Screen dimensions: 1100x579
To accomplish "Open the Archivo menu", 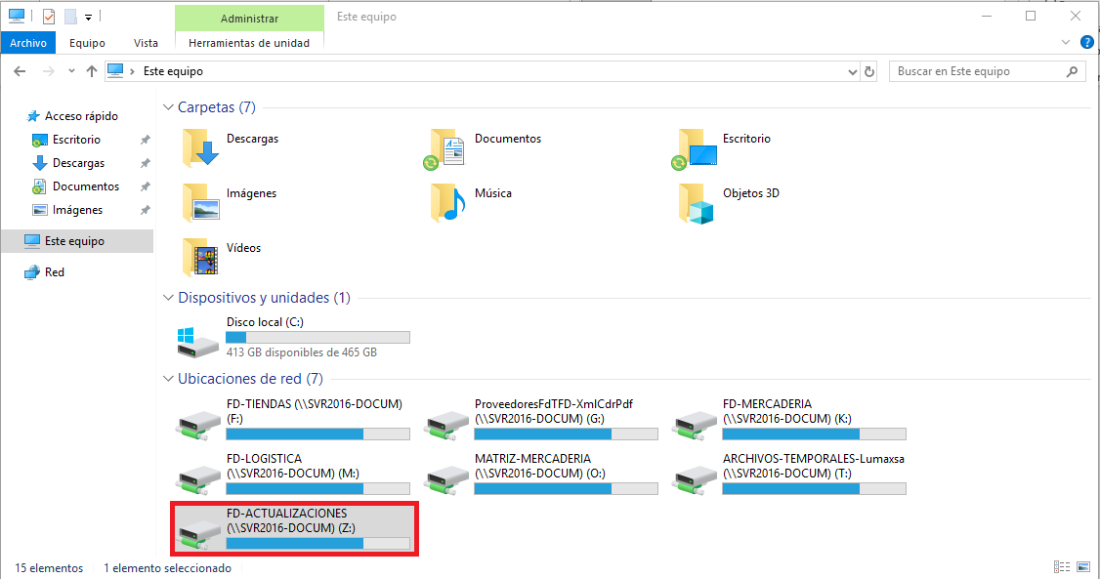I will coord(28,43).
